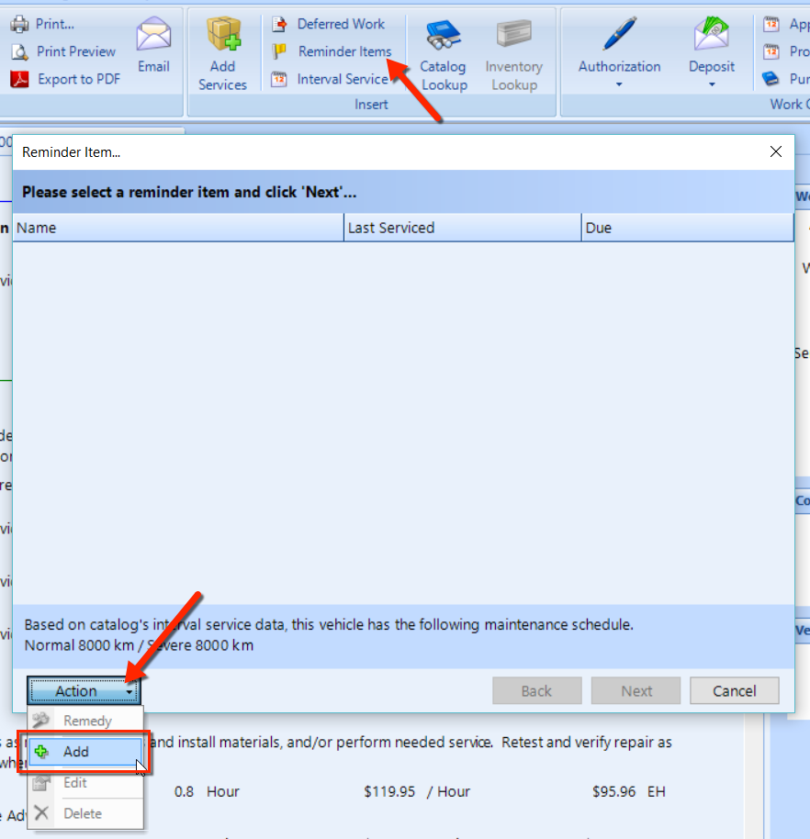The width and height of the screenshot is (810, 839).
Task: Expand the Deposit dropdown
Action: pos(712,84)
